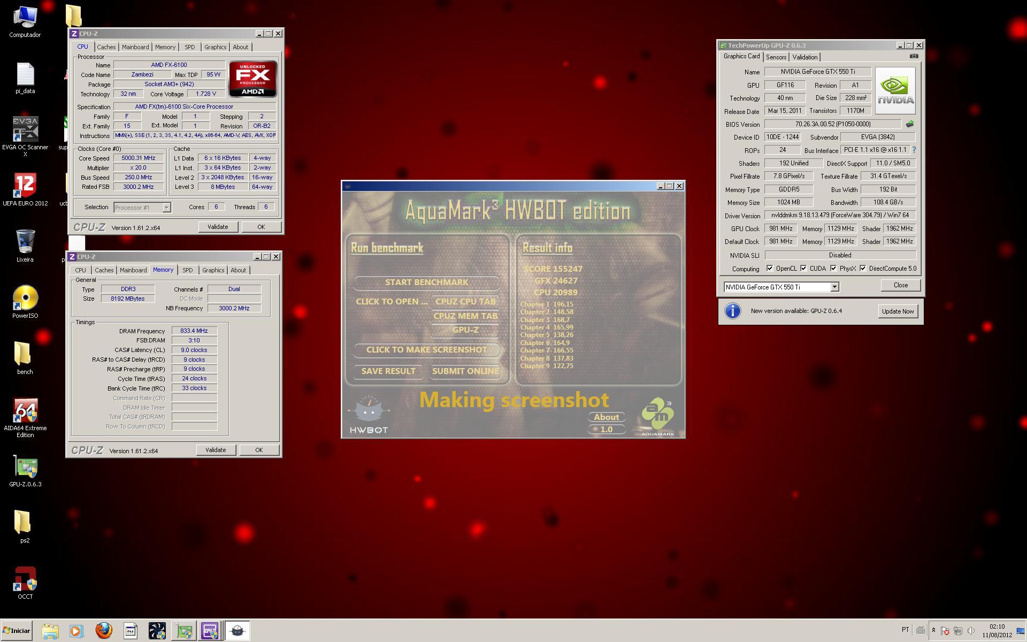Image resolution: width=1027 pixels, height=642 pixels.
Task: Click the fan icon on taskbar
Action: tap(157, 631)
